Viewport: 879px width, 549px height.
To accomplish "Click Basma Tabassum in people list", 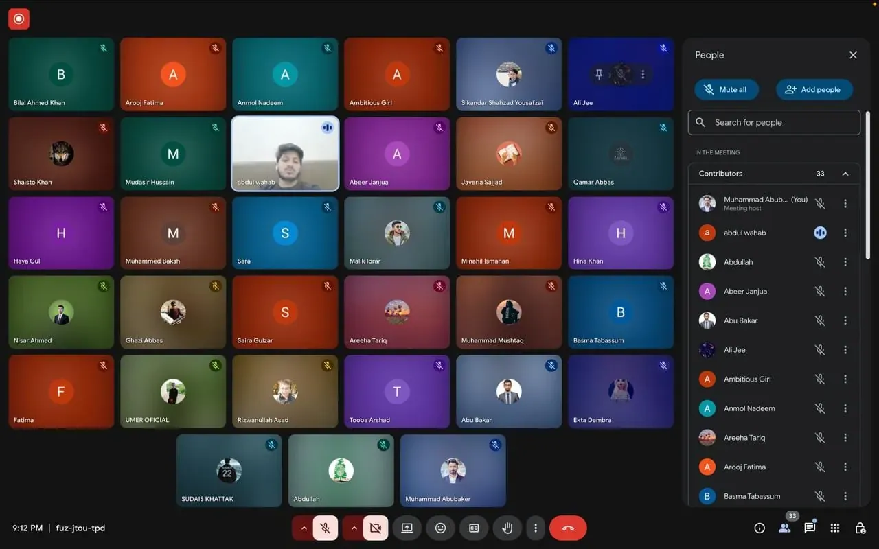I will 752,496.
